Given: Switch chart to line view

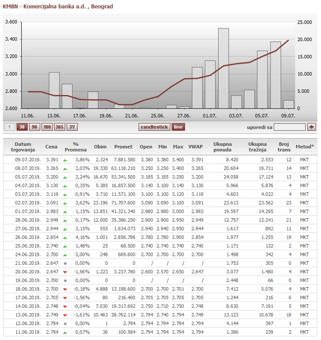Looking at the screenshot, I should [178, 127].
